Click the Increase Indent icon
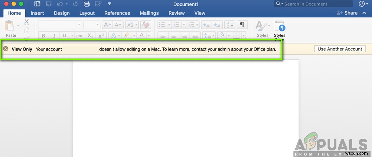Screen dimensions: 372x157 tap(217, 25)
